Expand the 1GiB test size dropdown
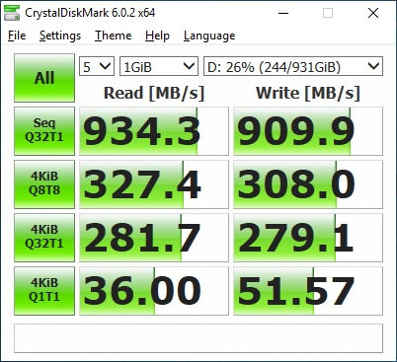 click(159, 66)
